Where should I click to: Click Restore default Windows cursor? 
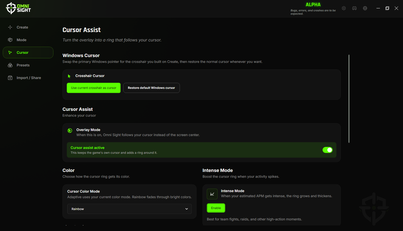[x=151, y=88]
